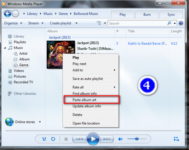Screen dimensions: 189x150
Task: Click the seek bar above playback controls
Action: [93, 131]
